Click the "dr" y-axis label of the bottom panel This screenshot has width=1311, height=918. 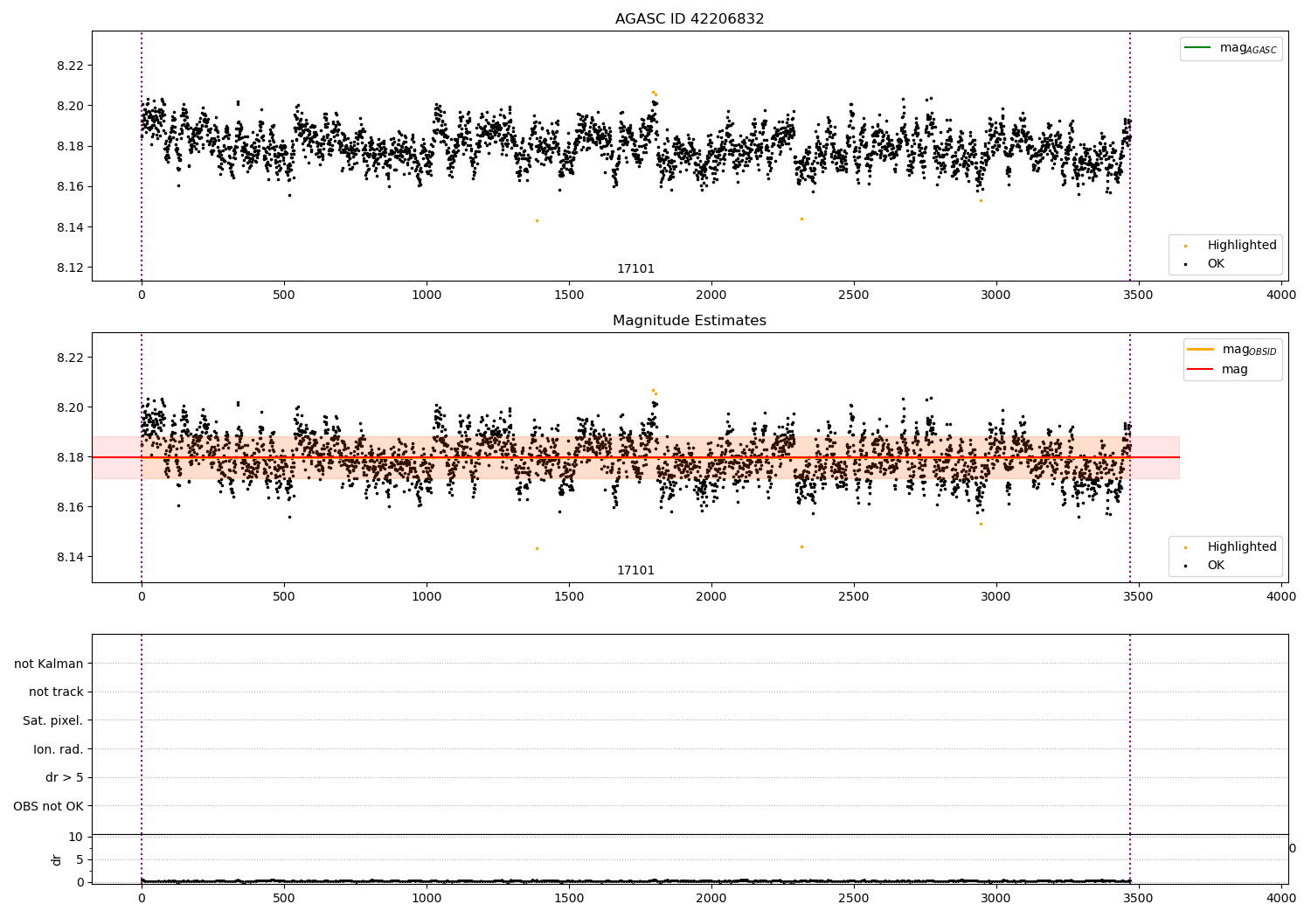(57, 859)
